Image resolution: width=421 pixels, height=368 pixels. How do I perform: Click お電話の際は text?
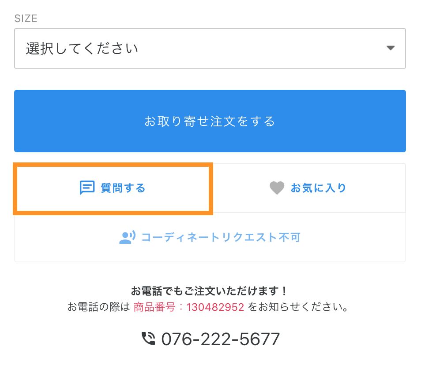tap(99, 307)
